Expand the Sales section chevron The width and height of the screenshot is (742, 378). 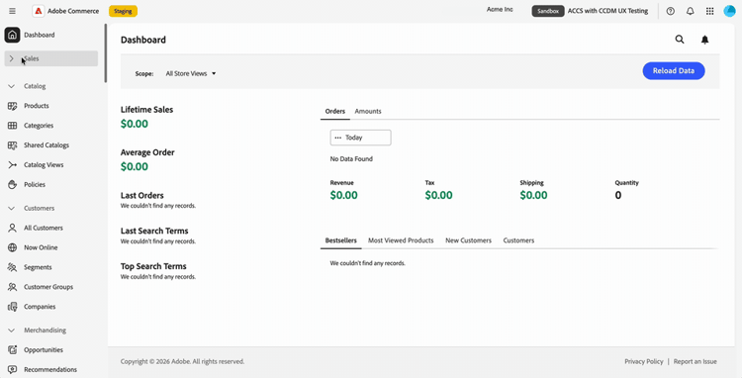pos(12,58)
